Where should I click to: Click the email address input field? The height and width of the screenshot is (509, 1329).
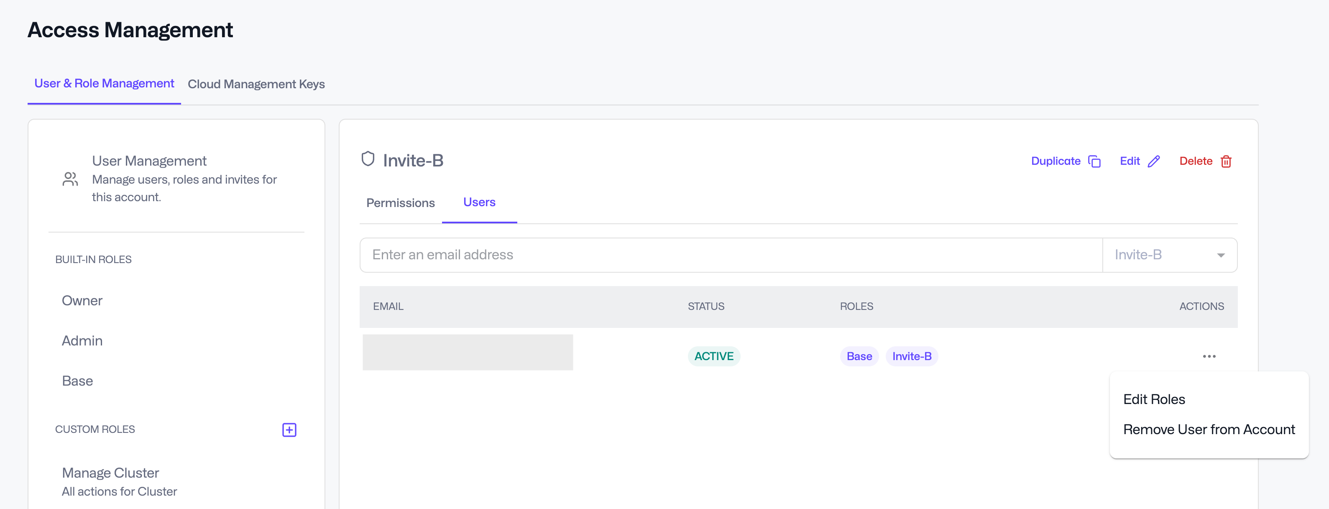[x=731, y=255]
